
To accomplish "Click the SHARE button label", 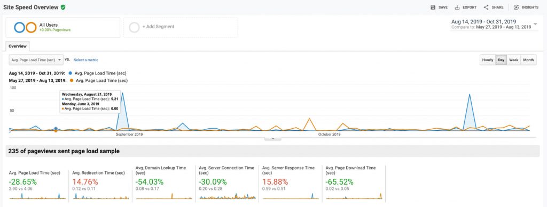I will [x=497, y=7].
